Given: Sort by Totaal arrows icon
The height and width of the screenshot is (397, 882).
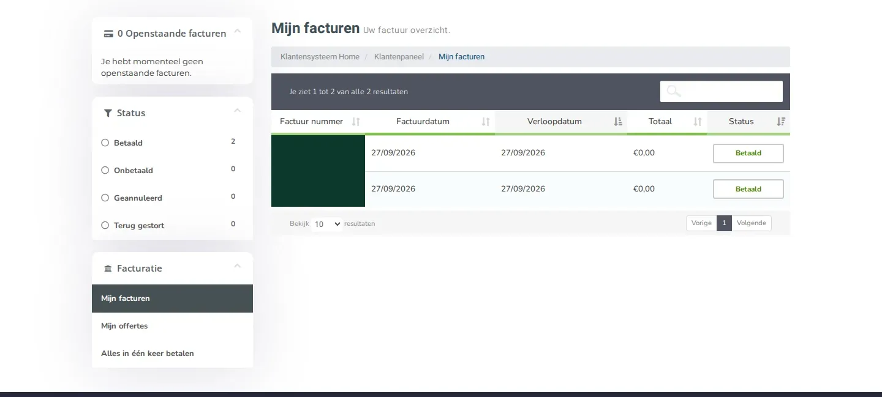Looking at the screenshot, I should (697, 122).
